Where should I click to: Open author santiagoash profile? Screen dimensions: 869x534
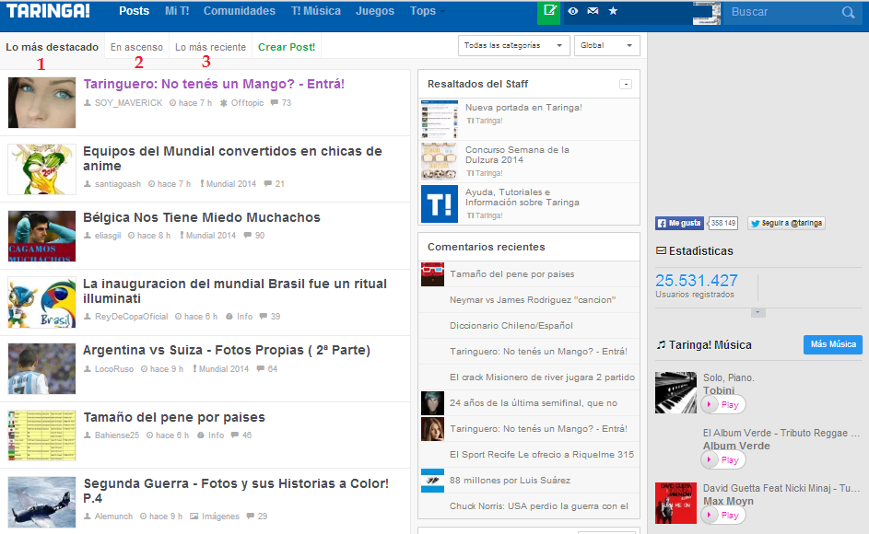[117, 184]
